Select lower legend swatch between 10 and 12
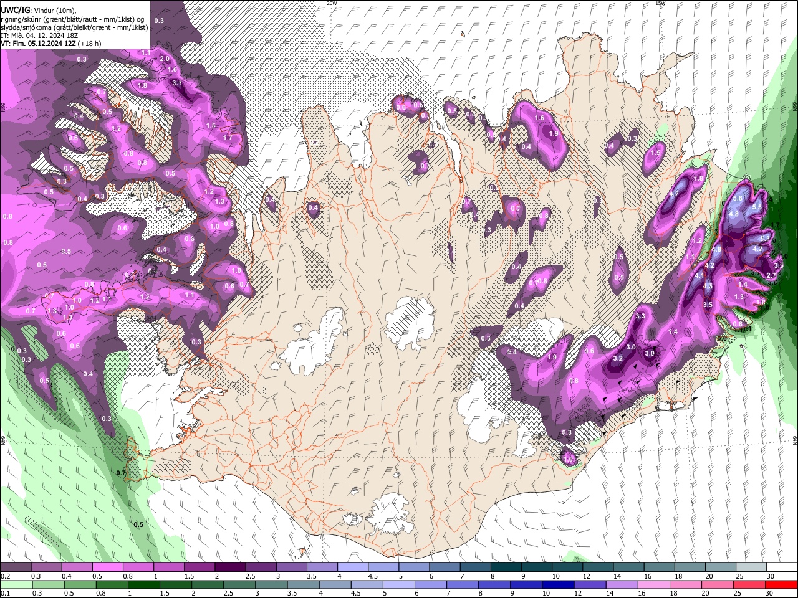 tap(559, 584)
